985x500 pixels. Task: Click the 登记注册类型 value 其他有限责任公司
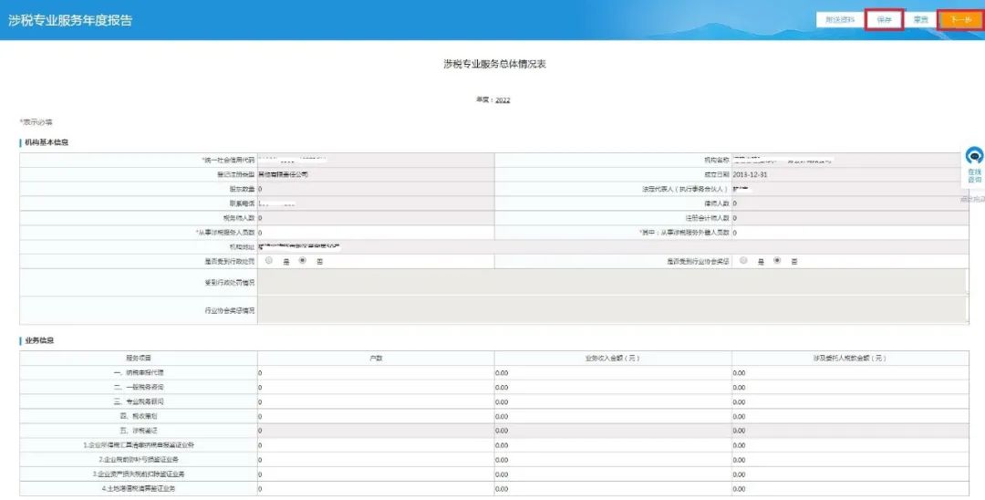click(x=284, y=174)
